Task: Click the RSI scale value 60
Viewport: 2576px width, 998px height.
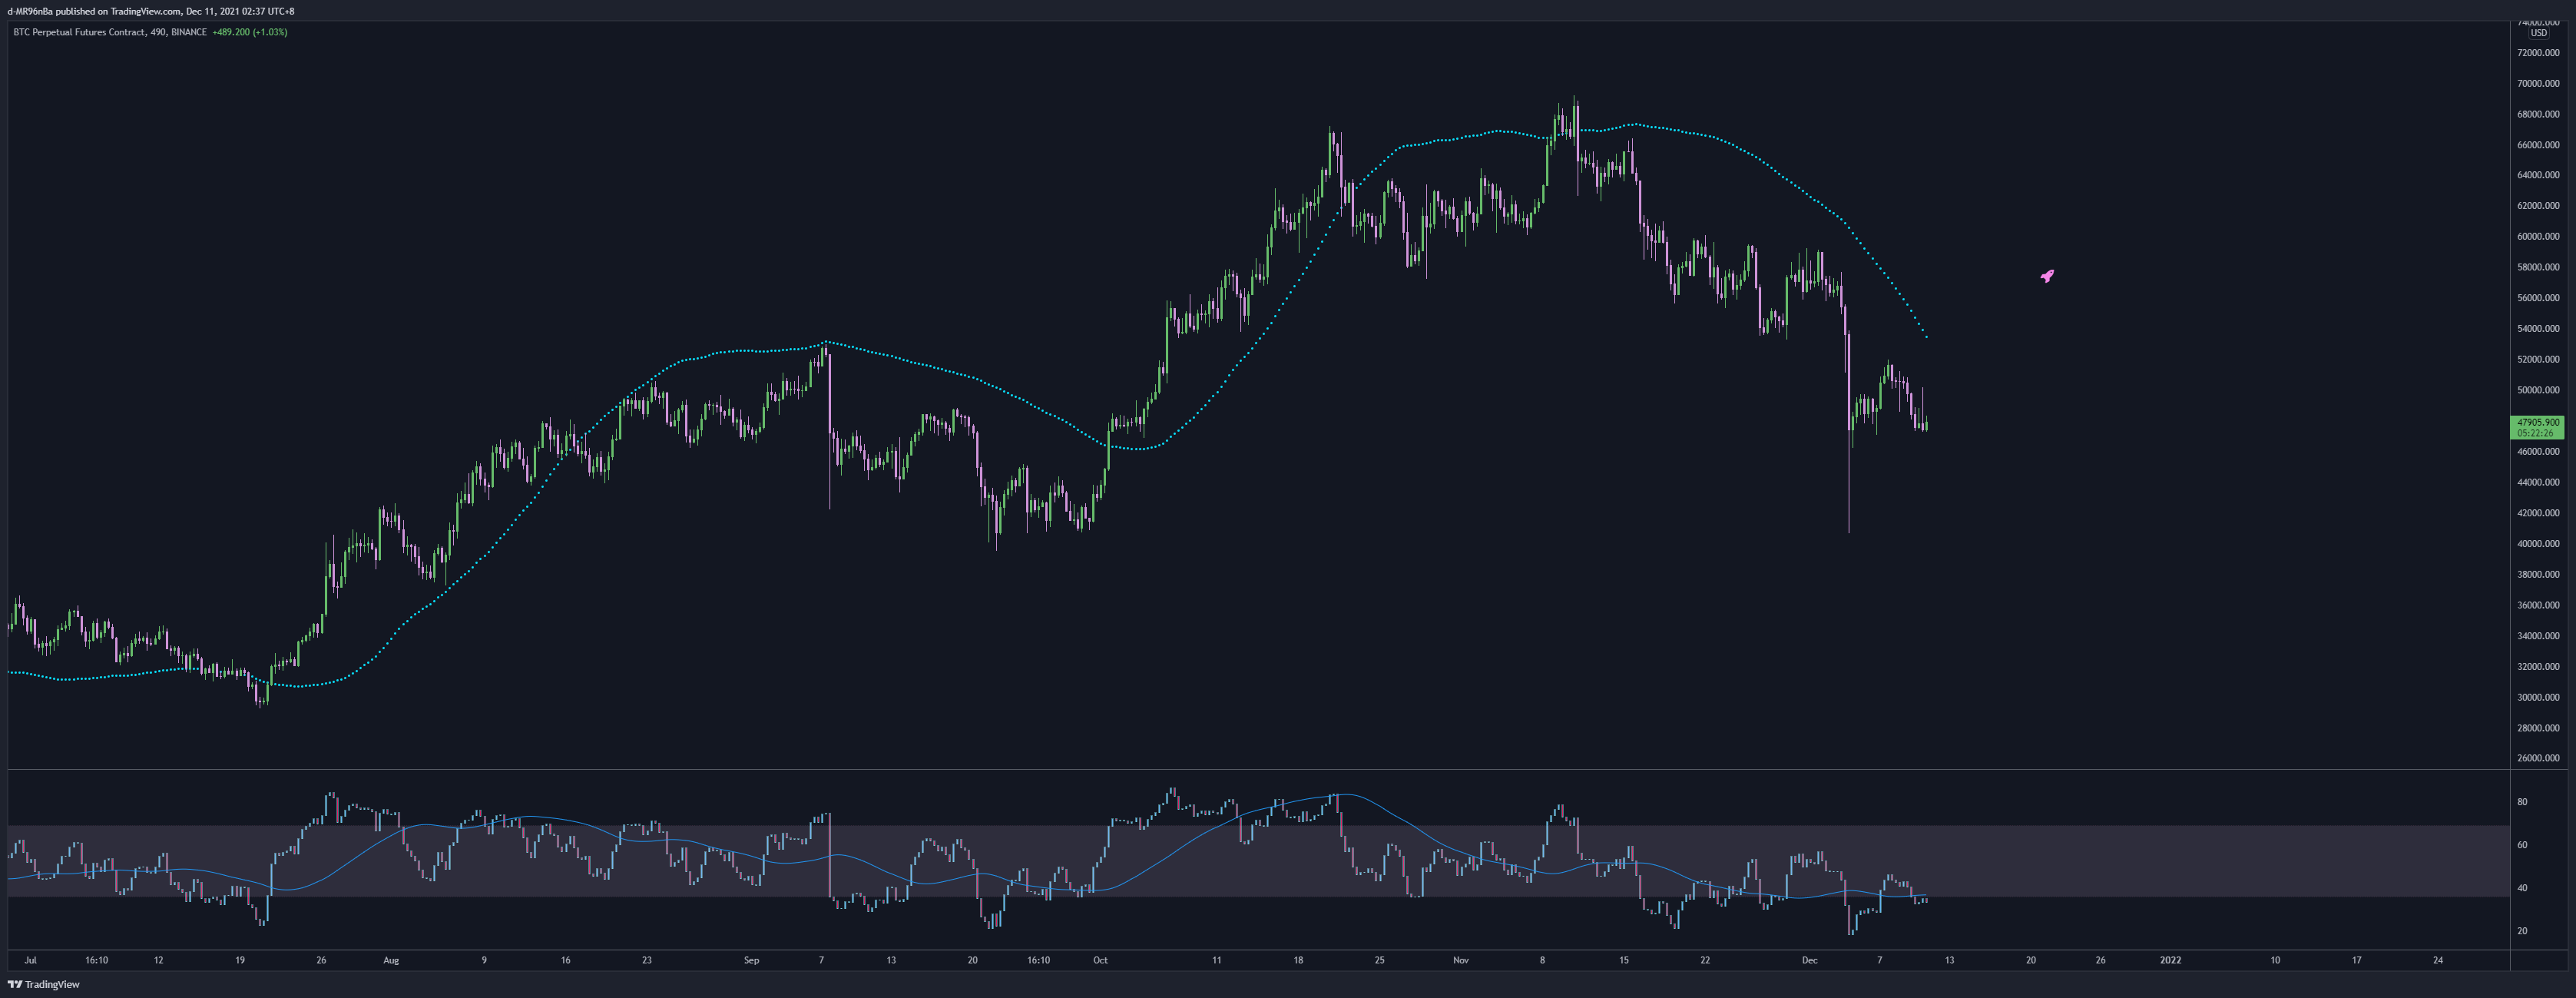Action: click(x=2522, y=845)
